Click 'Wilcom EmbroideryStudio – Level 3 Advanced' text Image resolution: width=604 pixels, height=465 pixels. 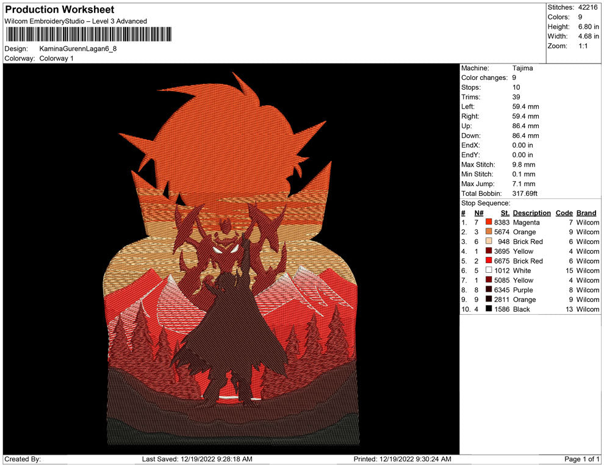76,21
